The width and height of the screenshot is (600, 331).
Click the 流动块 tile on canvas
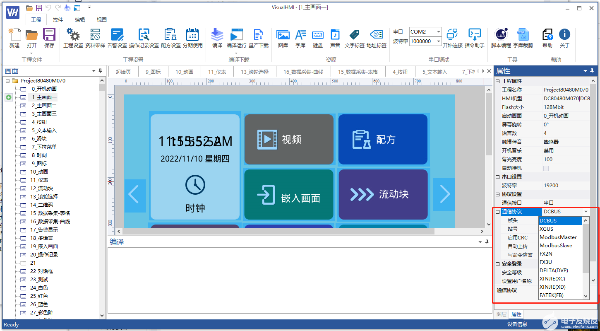(383, 194)
